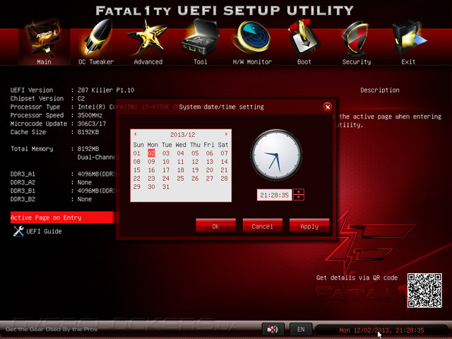Click the QR code image
This screenshot has height=339, width=452.
click(x=424, y=290)
